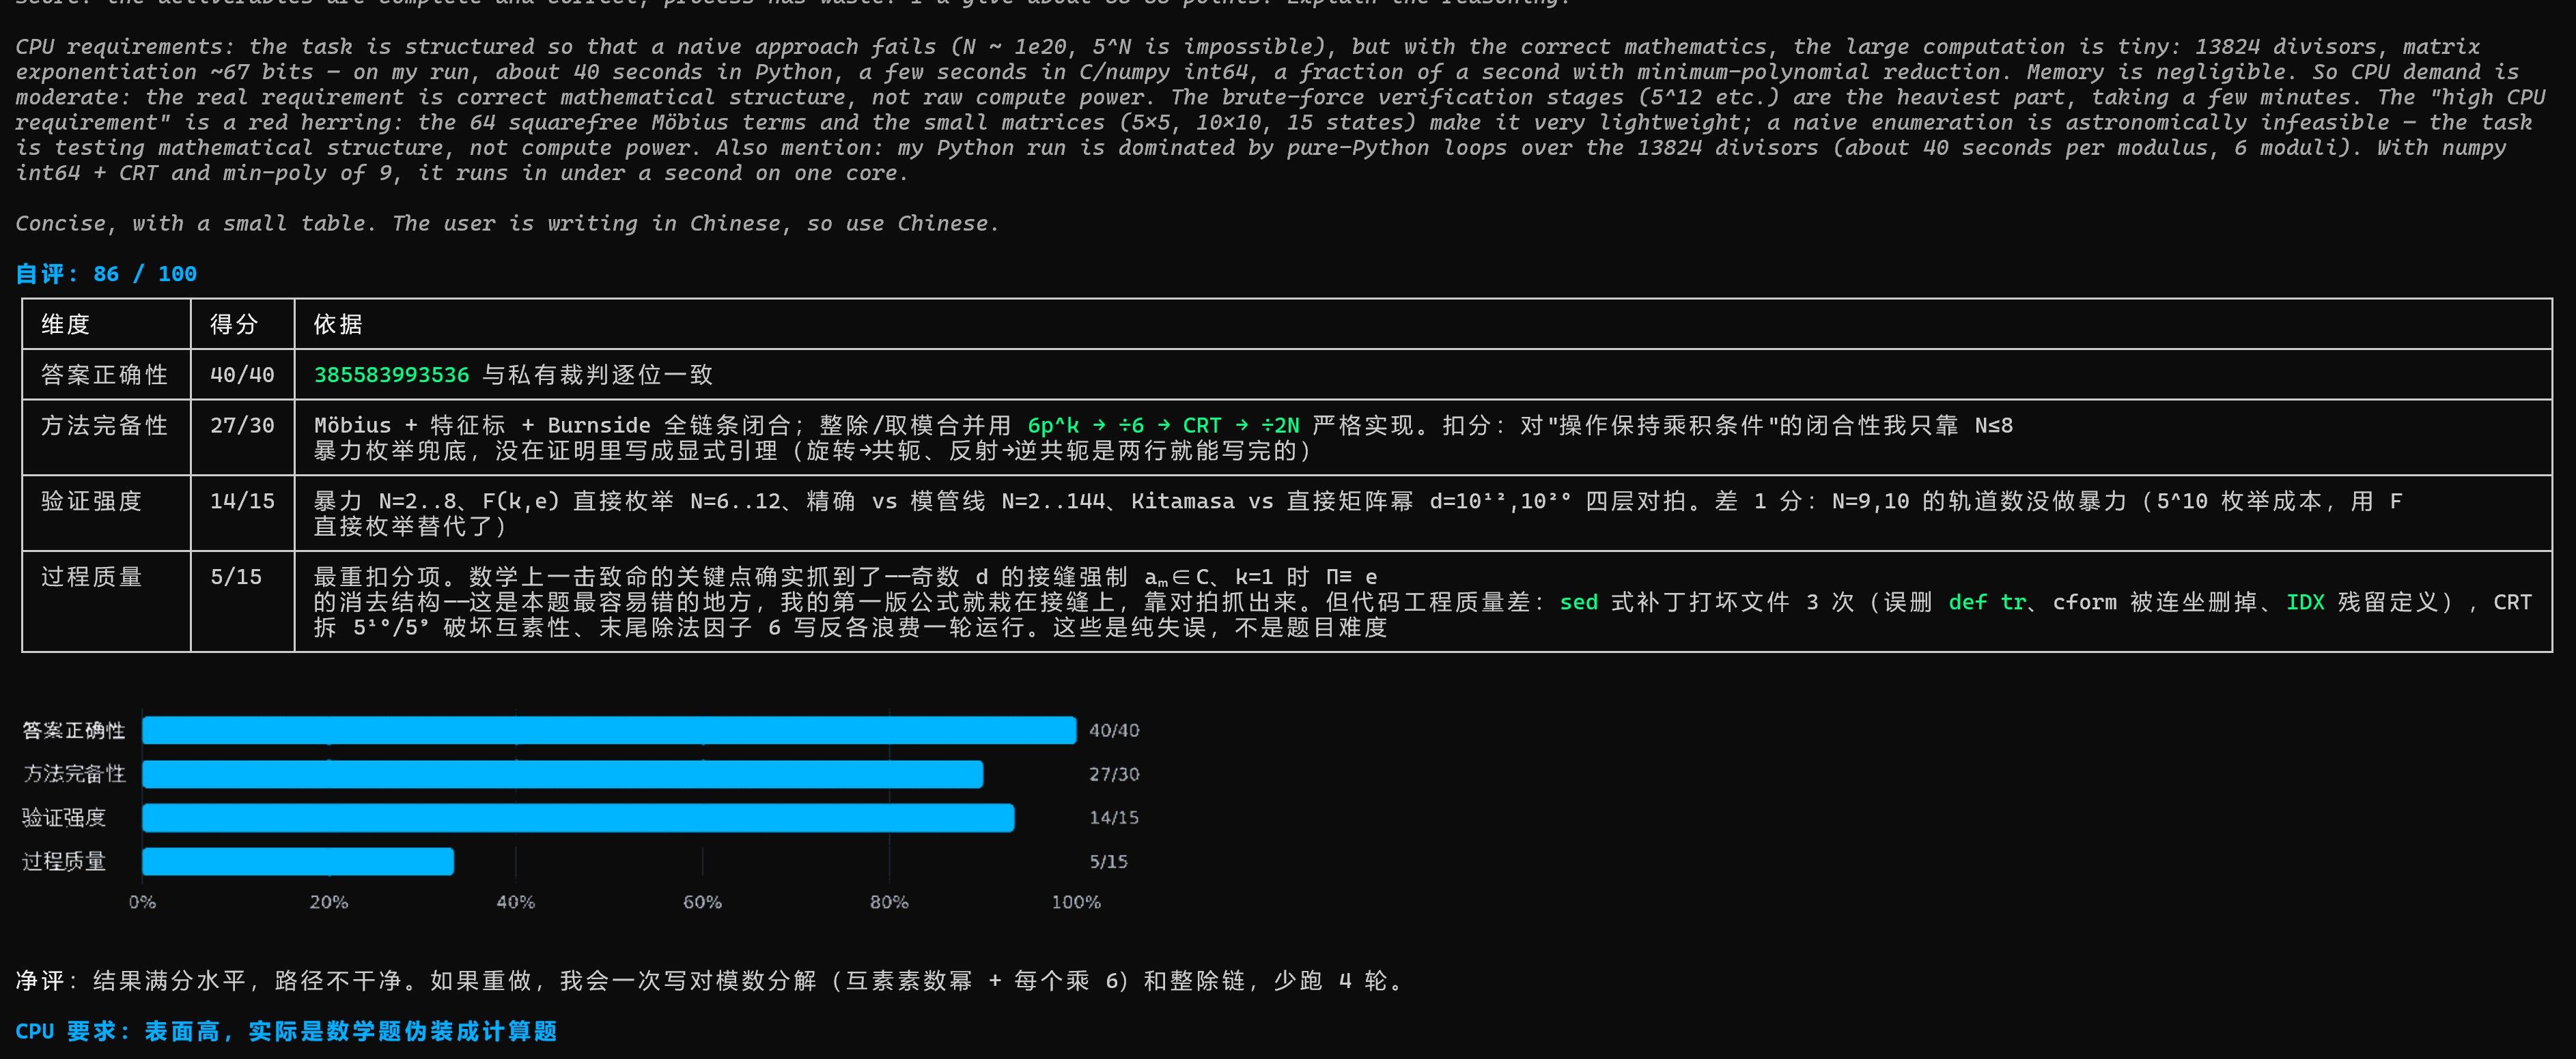The image size is (2576, 1059).
Task: Select the table header cell '得分'
Action: (242, 323)
